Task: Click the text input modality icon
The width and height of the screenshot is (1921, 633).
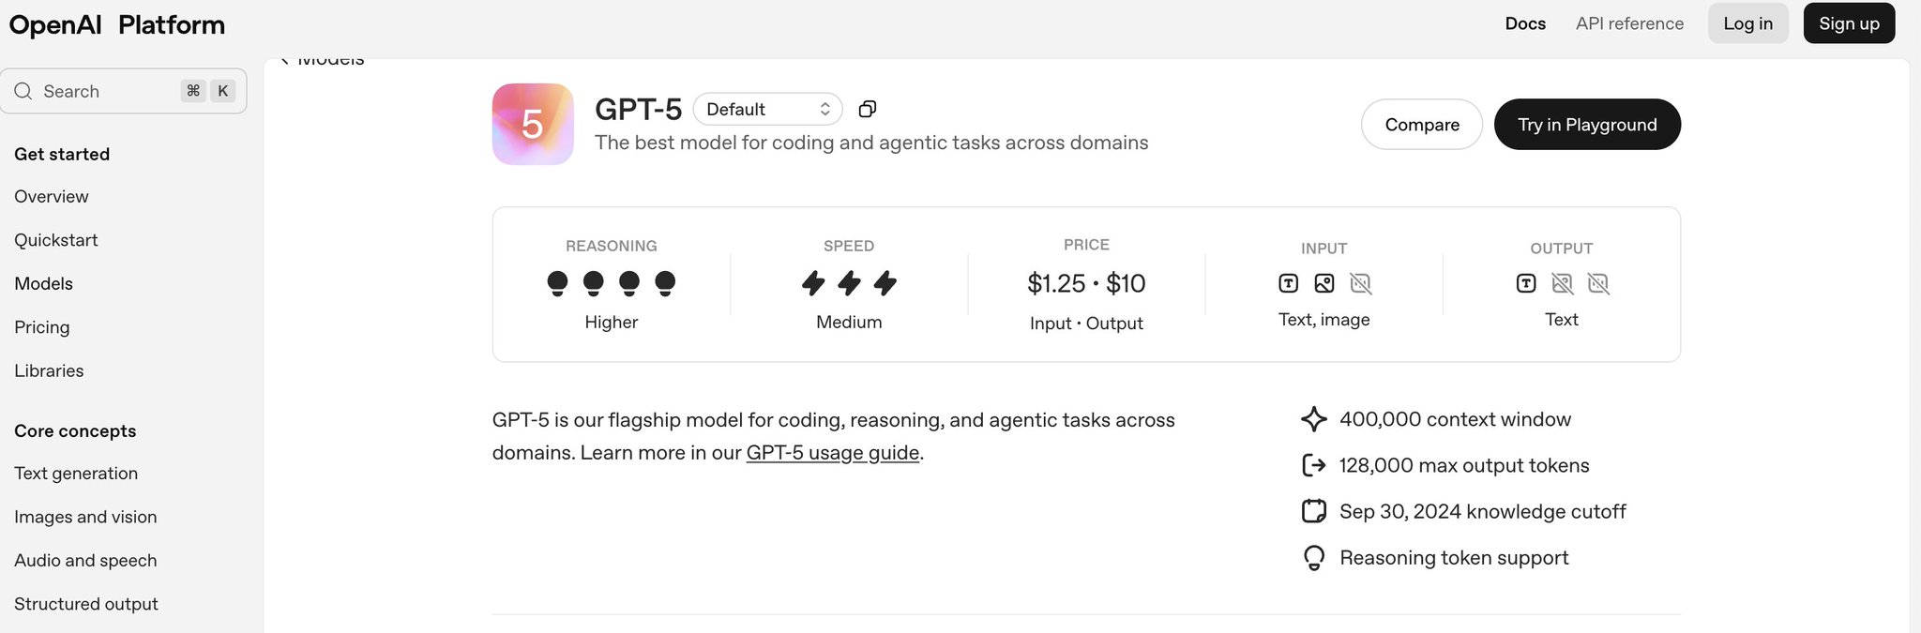Action: point(1289,283)
